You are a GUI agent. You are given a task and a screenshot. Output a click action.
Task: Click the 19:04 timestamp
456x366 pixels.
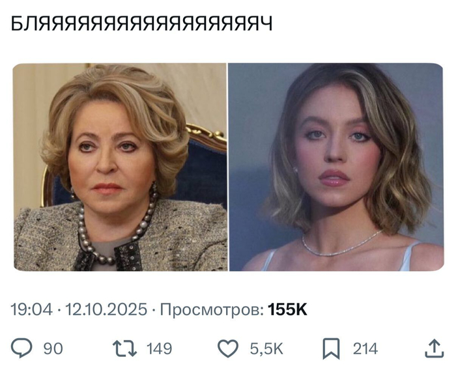pos(32,309)
